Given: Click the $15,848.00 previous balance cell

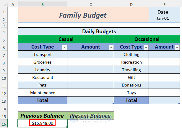Looking at the screenshot, I should (42, 123).
